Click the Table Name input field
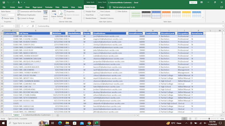225x126 pixels. 8,15
